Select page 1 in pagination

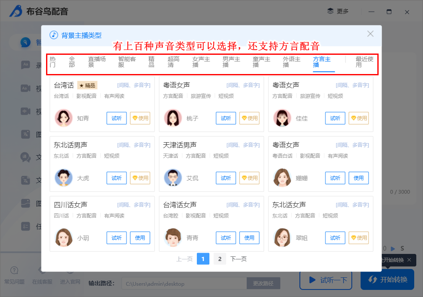203,259
